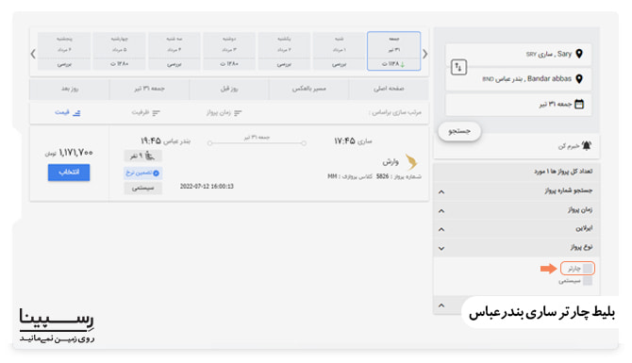Screen dimensions: 632x363
Task: Sort flights by قیمت (price)
Action: 67,112
